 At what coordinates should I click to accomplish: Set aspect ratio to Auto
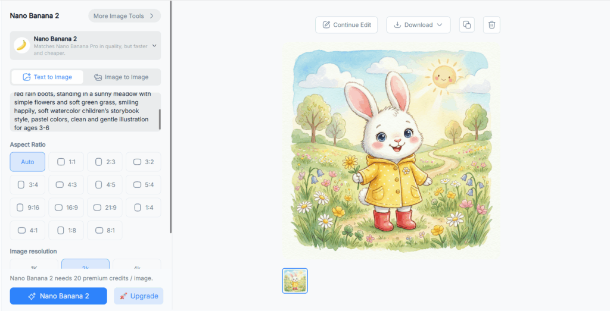click(x=27, y=162)
